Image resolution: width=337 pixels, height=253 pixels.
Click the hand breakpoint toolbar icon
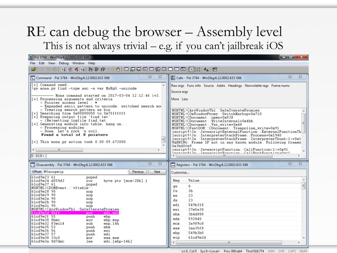[117, 69]
